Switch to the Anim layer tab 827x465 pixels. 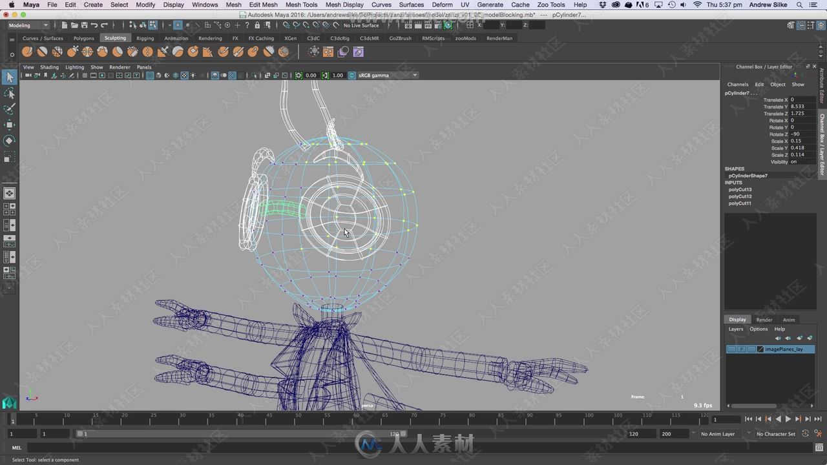click(789, 320)
